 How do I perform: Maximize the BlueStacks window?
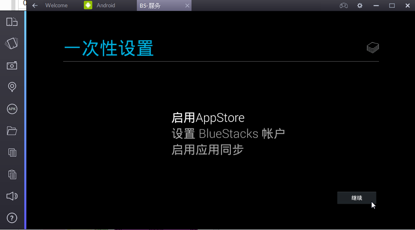click(392, 6)
